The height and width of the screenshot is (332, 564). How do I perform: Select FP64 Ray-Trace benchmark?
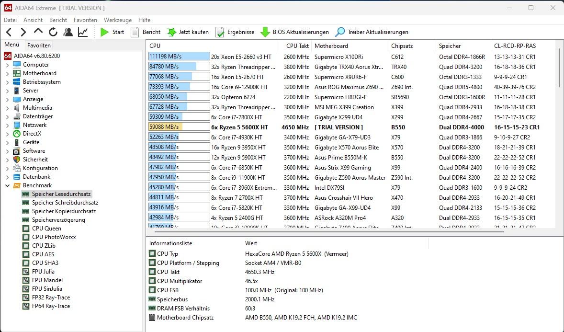[x=51, y=307]
